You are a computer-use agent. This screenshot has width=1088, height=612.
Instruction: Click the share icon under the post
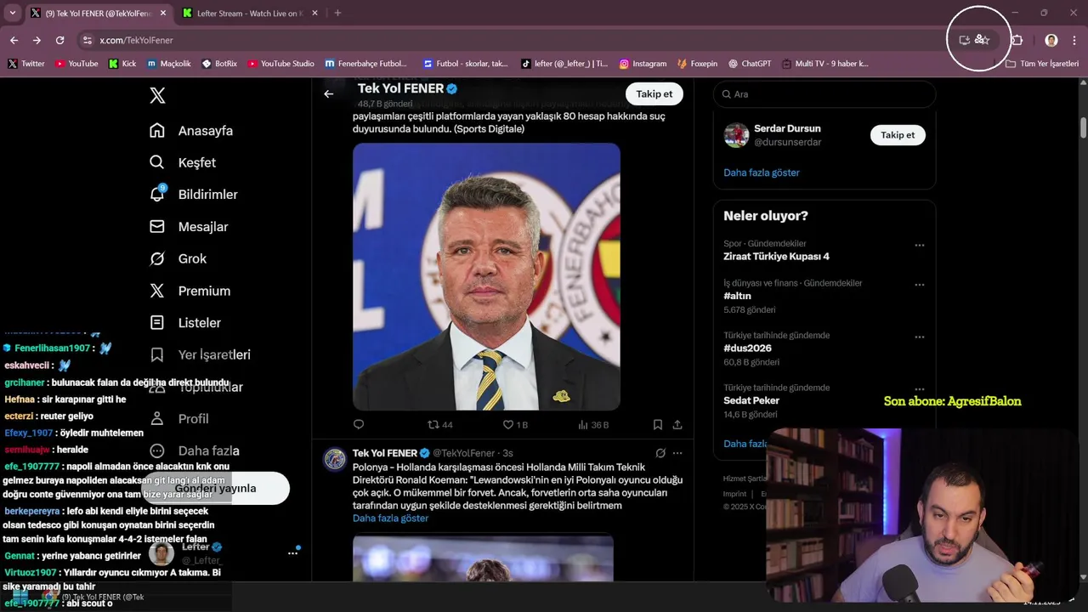(x=677, y=424)
